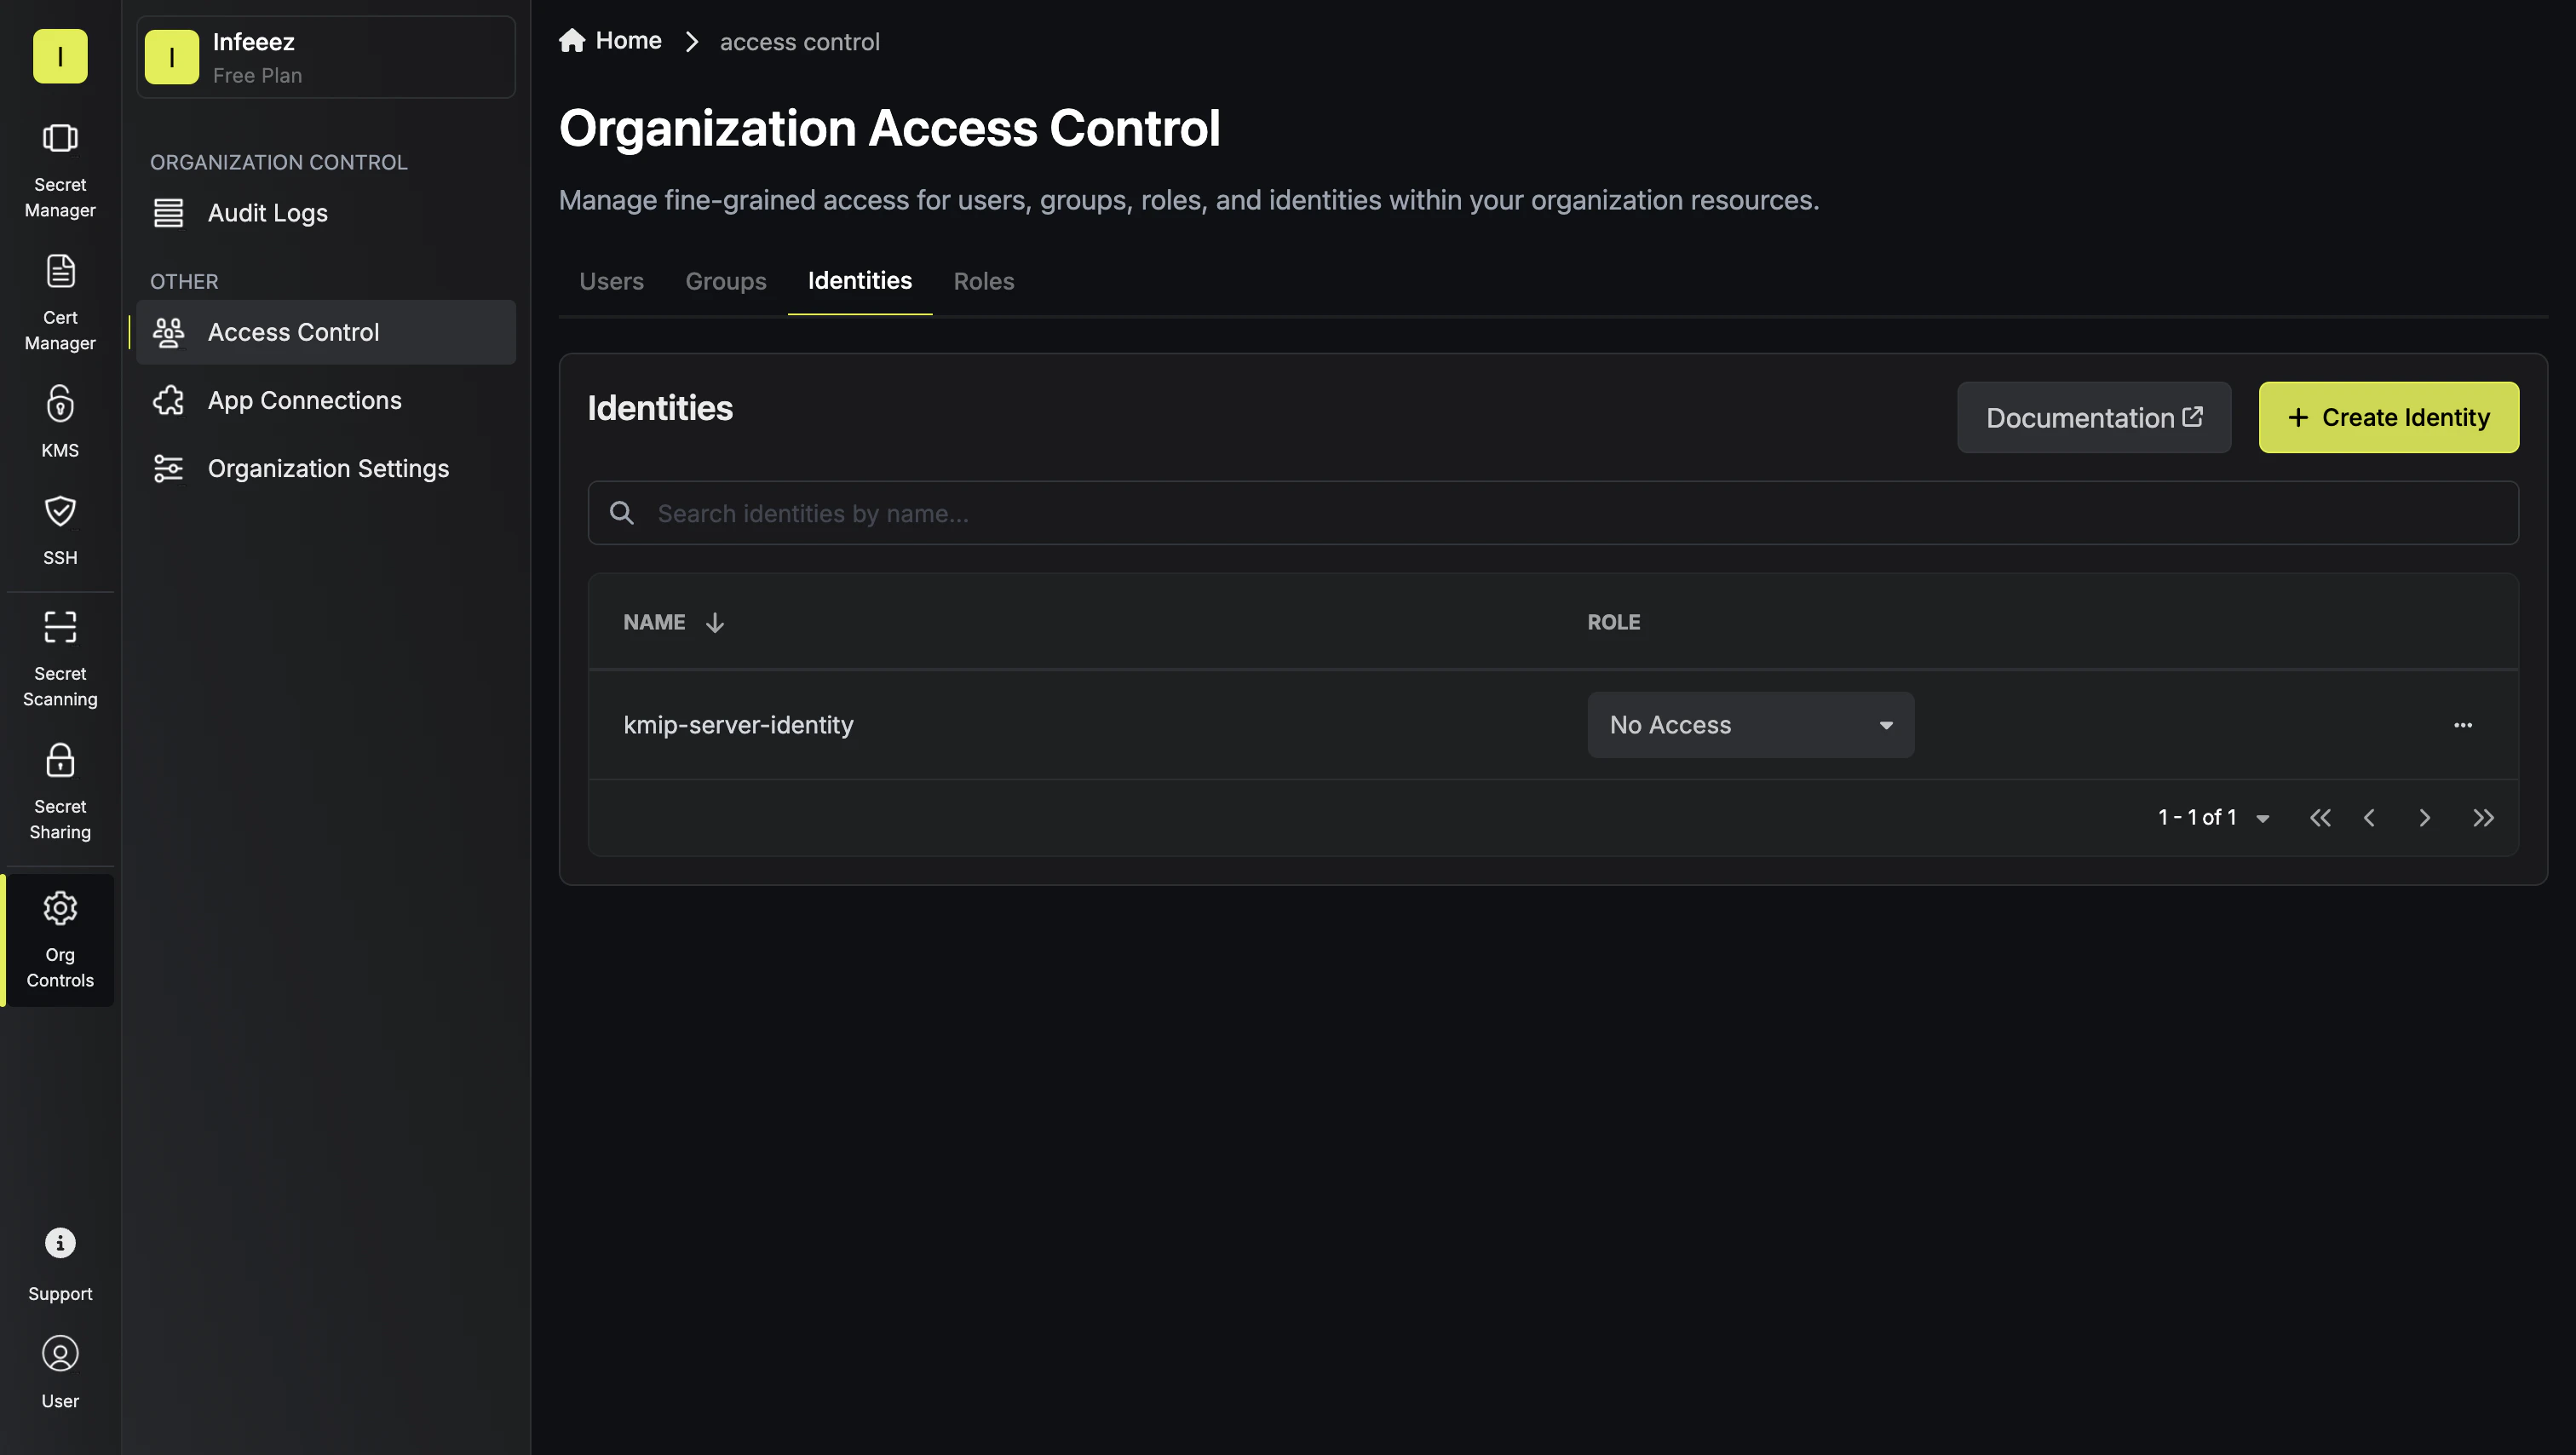The width and height of the screenshot is (2576, 1455).
Task: Jump to the last page of identities
Action: [x=2483, y=818]
